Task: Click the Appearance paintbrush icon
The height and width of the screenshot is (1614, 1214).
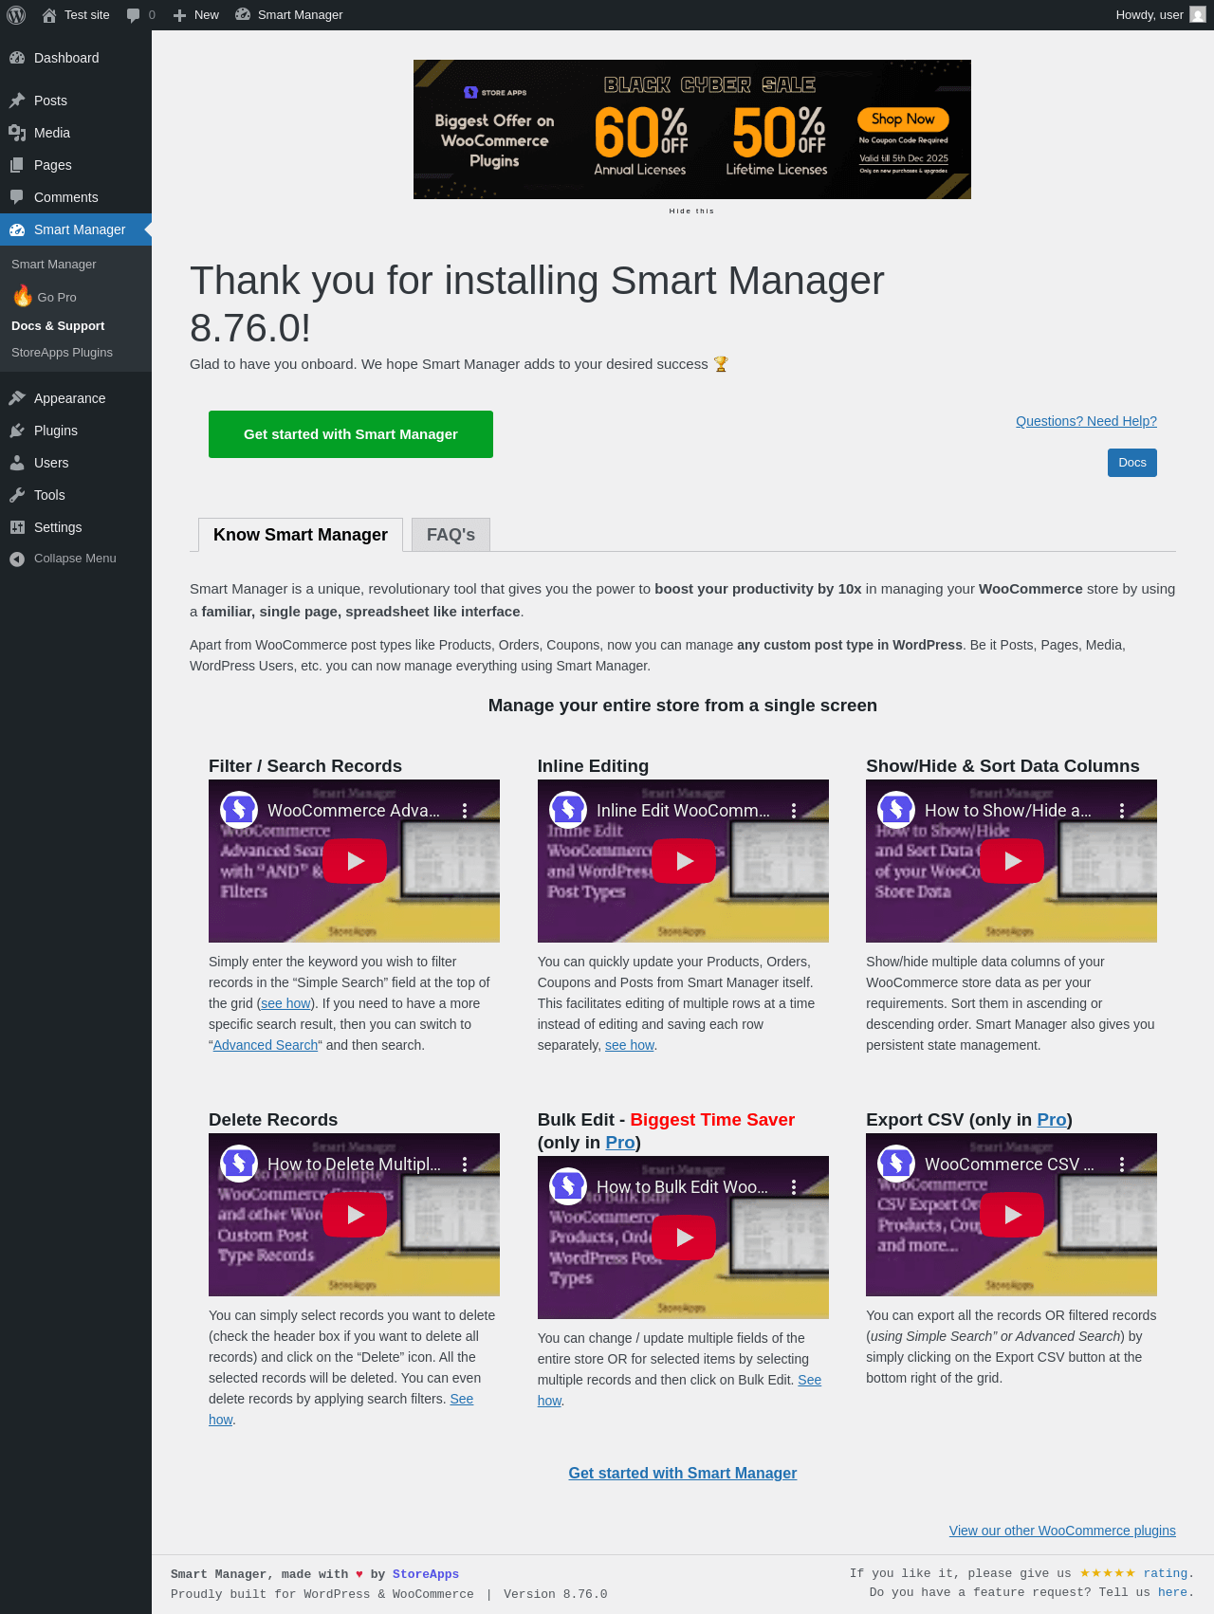Action: (17, 398)
